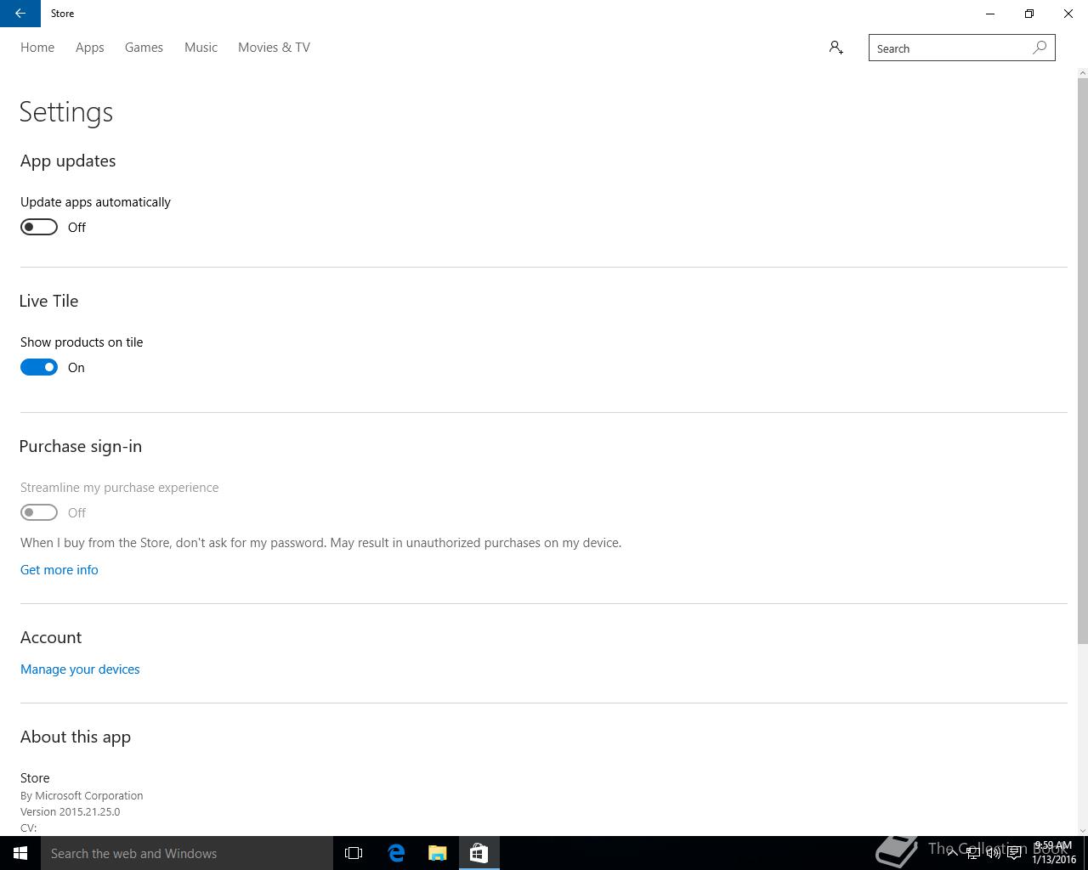Click the search magnifier icon
The width and height of the screenshot is (1088, 870).
click(1040, 48)
